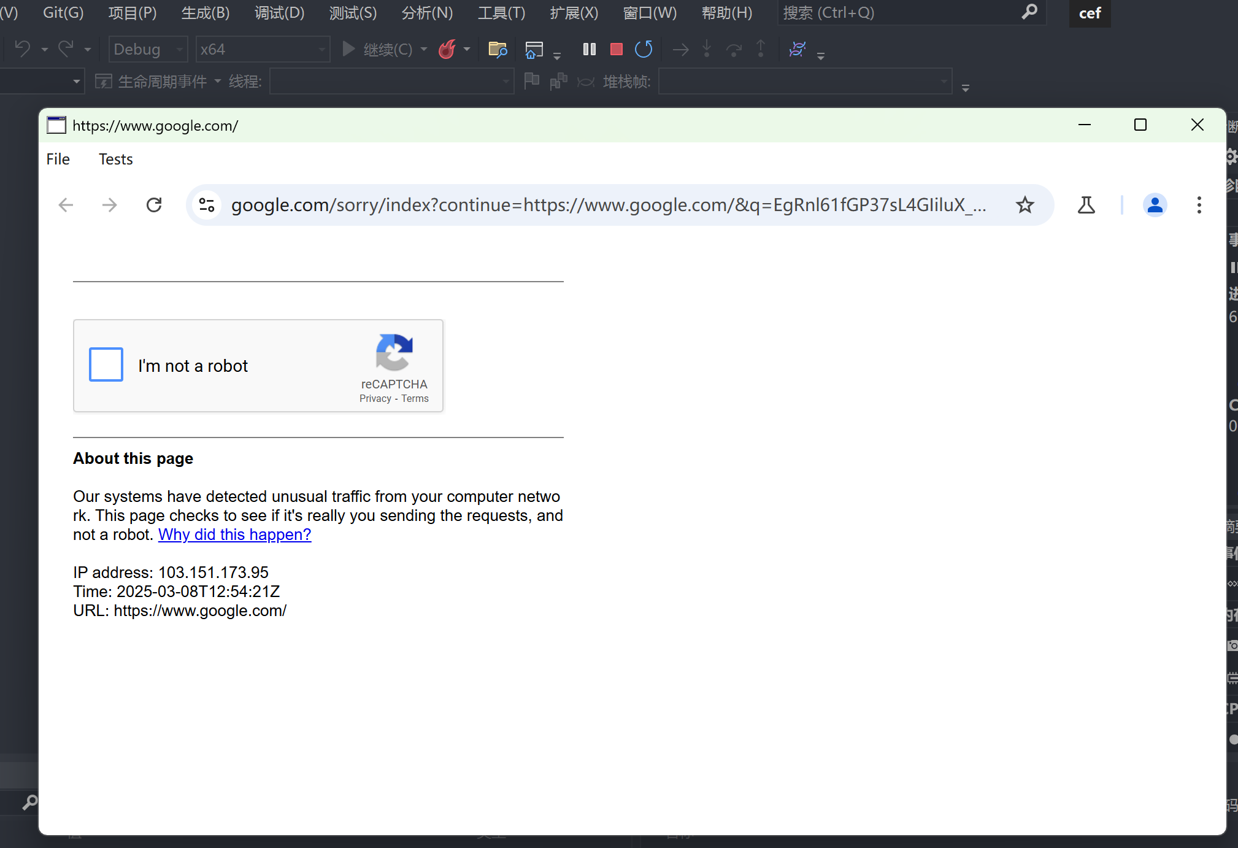Screen dimensions: 1238x848
Task: Bookmark this page with the star
Action: (1025, 205)
